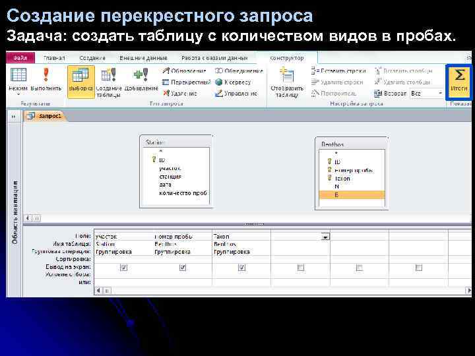Uncheck Вывод на экран for Номер пробы
This screenshot has width=475, height=356.
point(183,268)
